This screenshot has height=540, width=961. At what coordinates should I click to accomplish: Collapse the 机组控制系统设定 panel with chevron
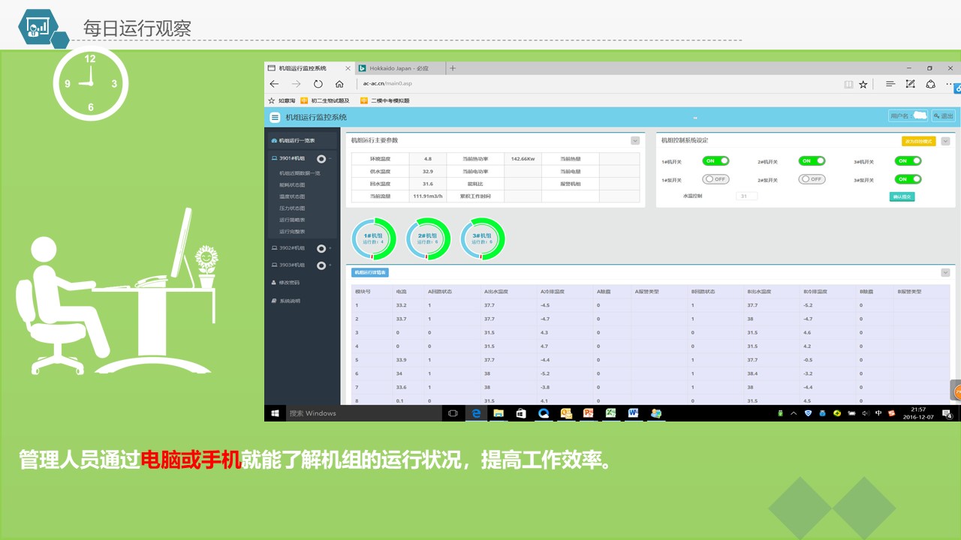click(945, 141)
